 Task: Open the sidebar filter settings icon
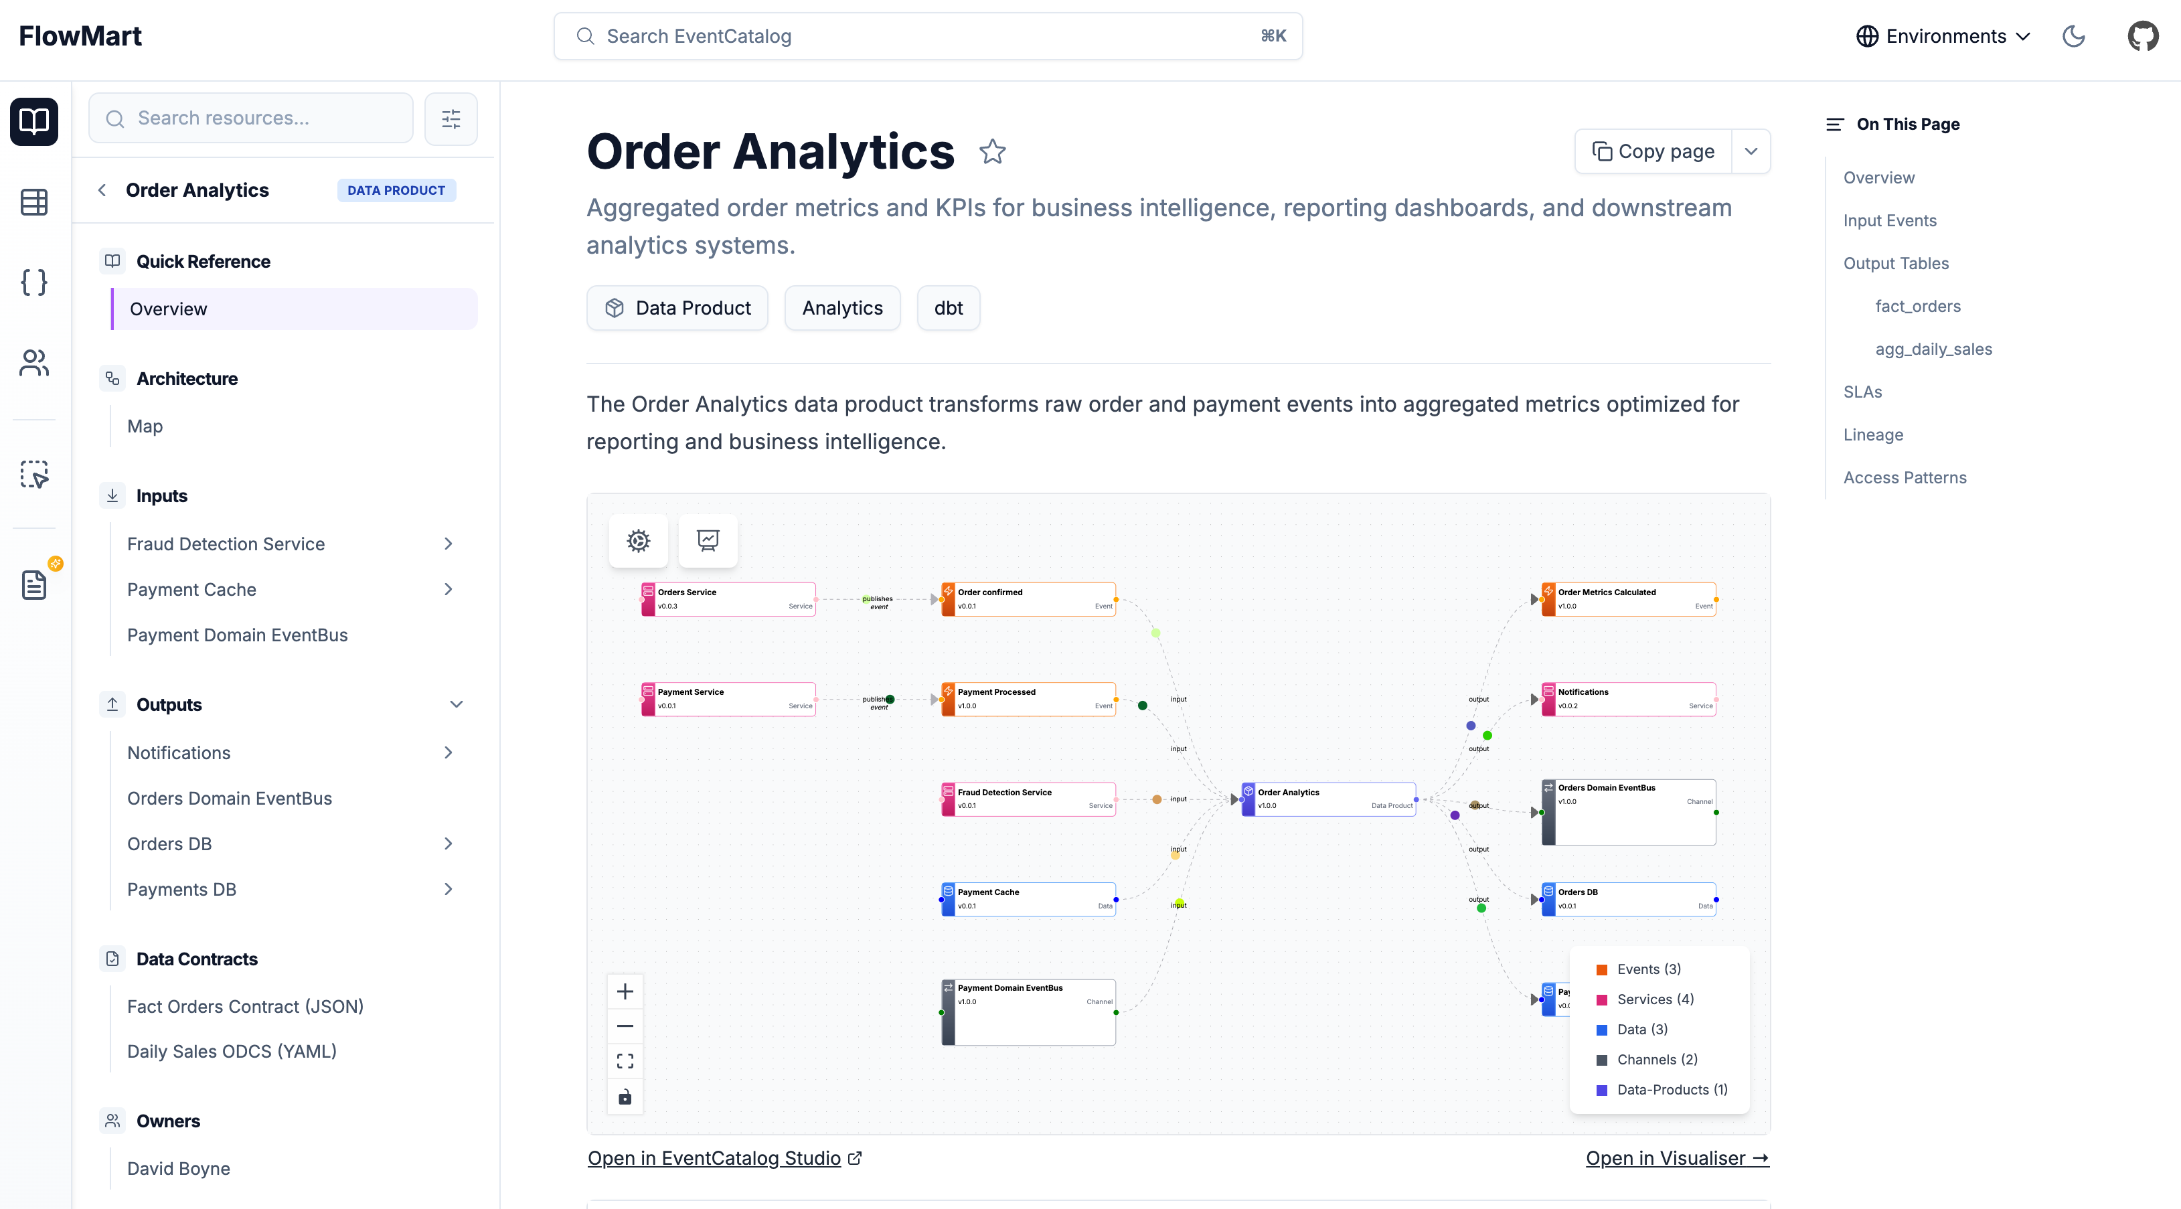pos(451,118)
